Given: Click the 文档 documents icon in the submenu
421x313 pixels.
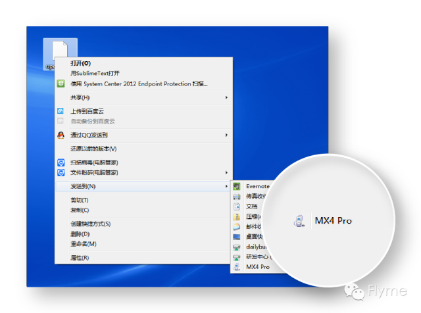Looking at the screenshot, I should tap(237, 206).
